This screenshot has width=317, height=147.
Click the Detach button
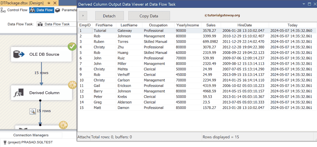pyautogui.click(x=109, y=16)
